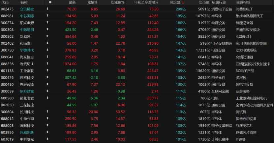This screenshot has height=143, width=274.
Task: Click the 20.00 gain of 长川科技
Action: (93, 112)
